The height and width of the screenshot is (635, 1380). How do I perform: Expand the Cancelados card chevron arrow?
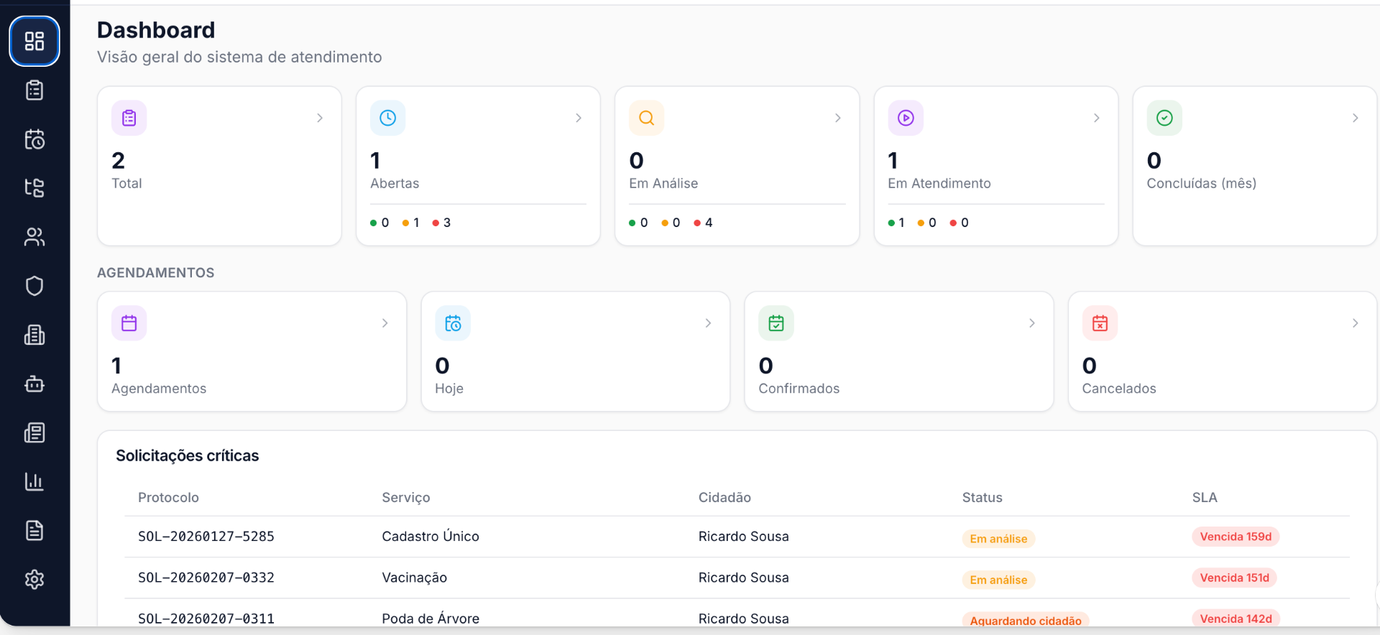(1356, 323)
